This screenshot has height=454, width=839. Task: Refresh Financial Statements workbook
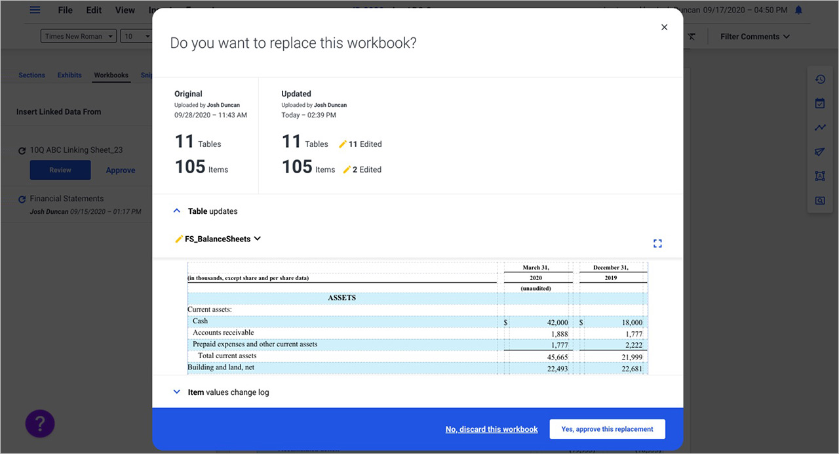(x=22, y=199)
